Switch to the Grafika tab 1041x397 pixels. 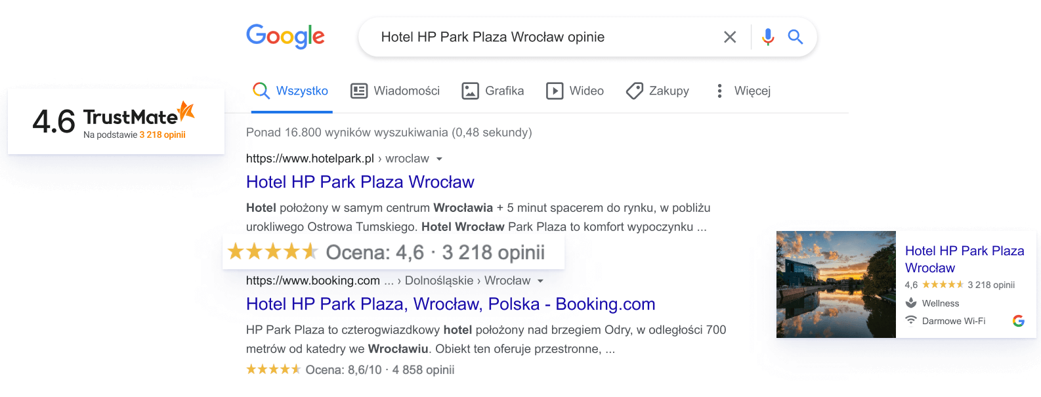(493, 91)
